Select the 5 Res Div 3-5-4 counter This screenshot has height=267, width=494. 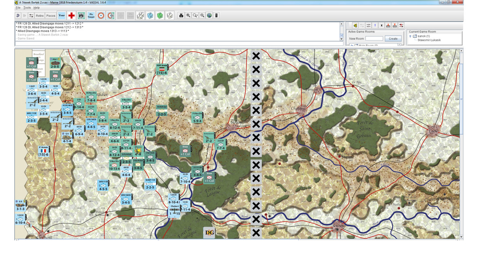point(126,104)
